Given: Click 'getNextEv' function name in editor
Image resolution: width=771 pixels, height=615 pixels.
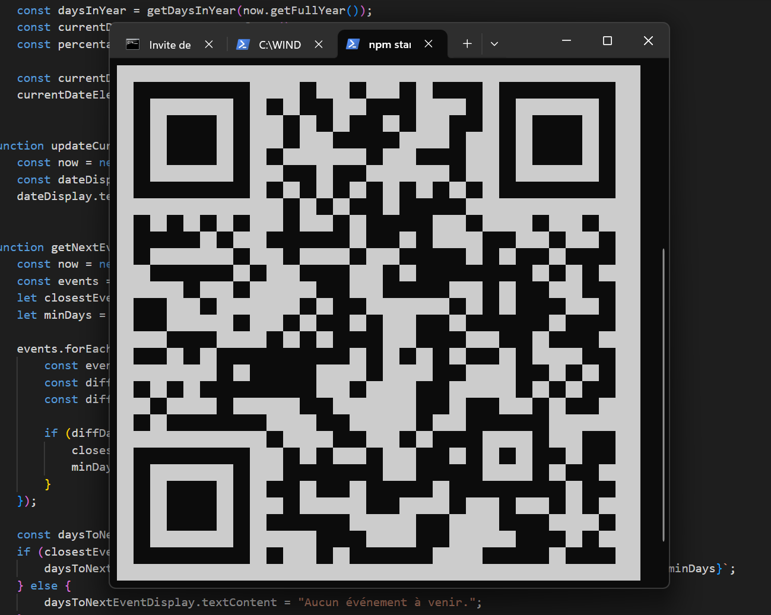Looking at the screenshot, I should coord(80,248).
